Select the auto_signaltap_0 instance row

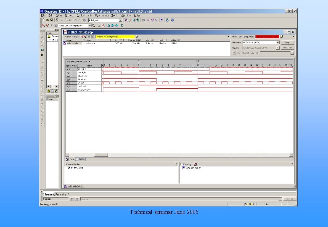pos(122,43)
